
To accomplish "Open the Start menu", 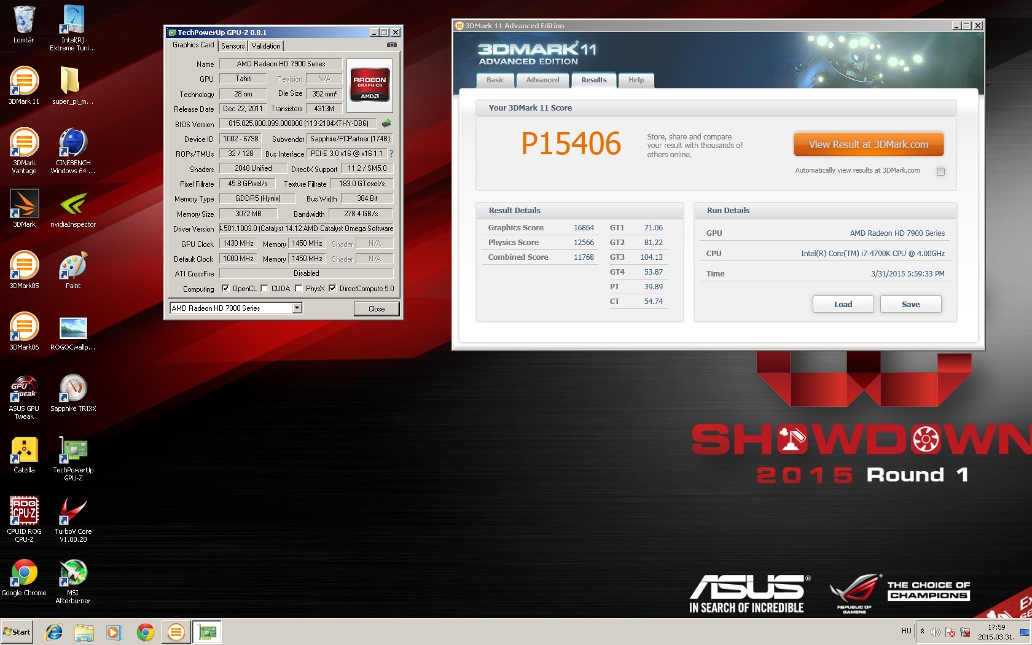I will tap(17, 631).
